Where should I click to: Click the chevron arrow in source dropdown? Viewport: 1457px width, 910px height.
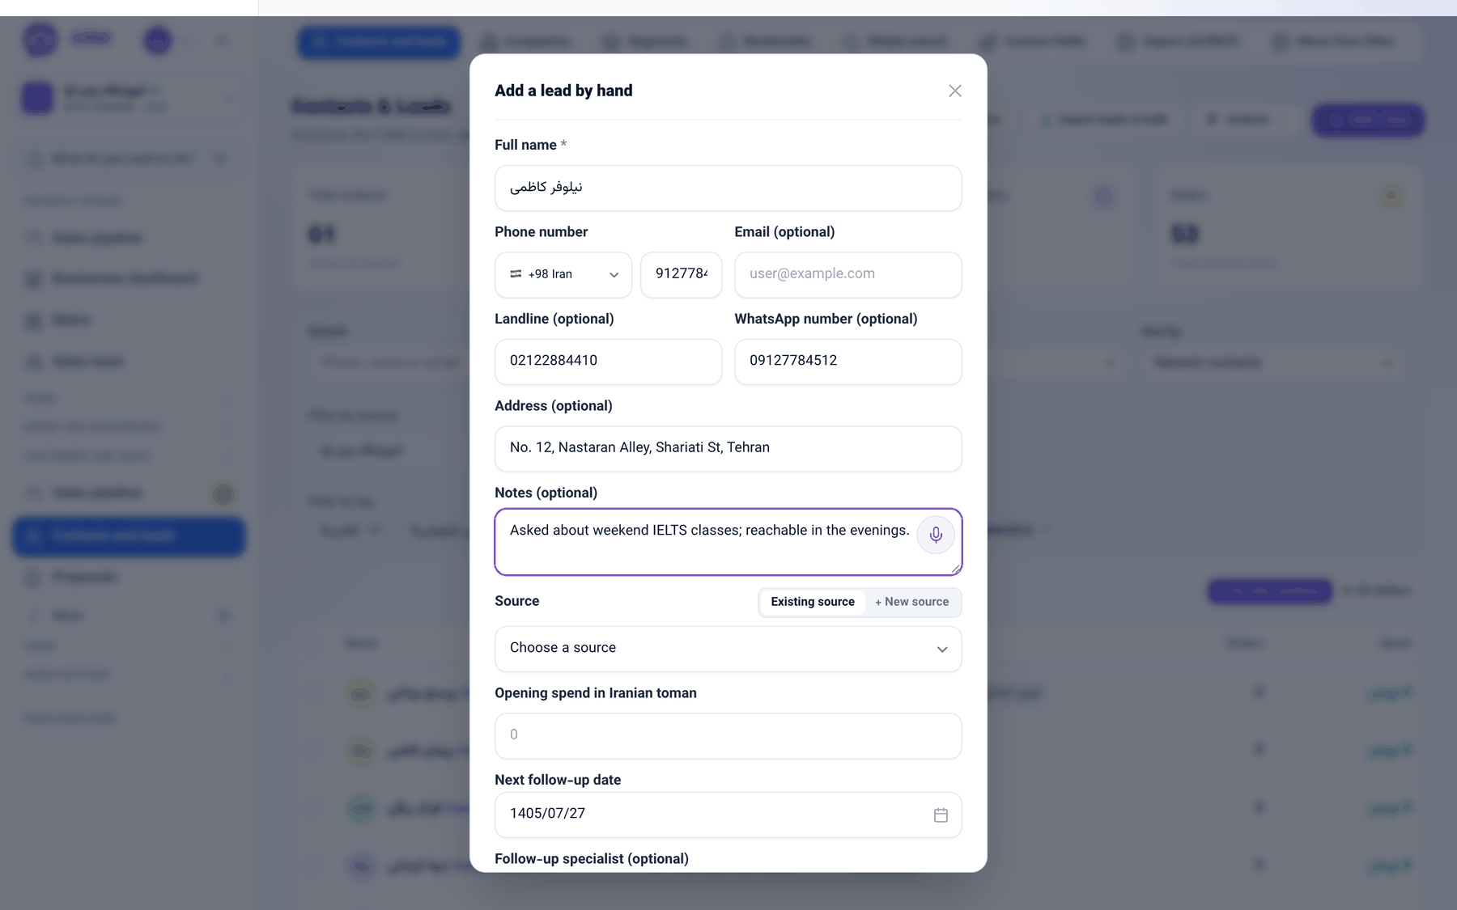pos(942,650)
